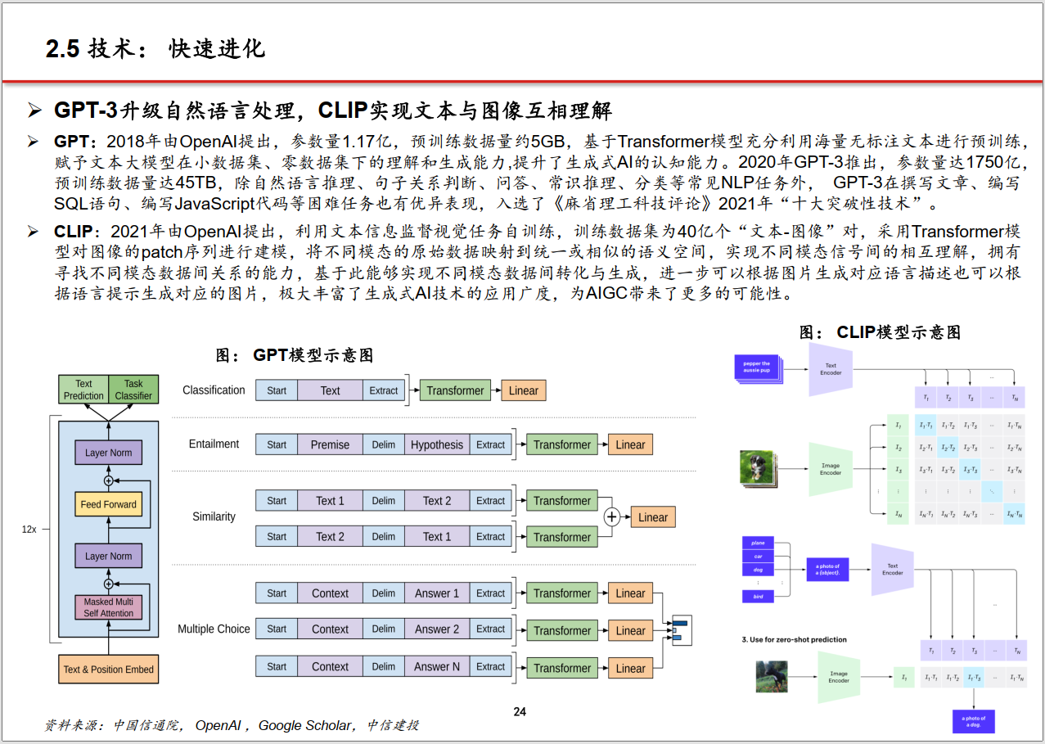Click the Linear box in the Similarity section
This screenshot has height=744, width=1045.
point(653,517)
